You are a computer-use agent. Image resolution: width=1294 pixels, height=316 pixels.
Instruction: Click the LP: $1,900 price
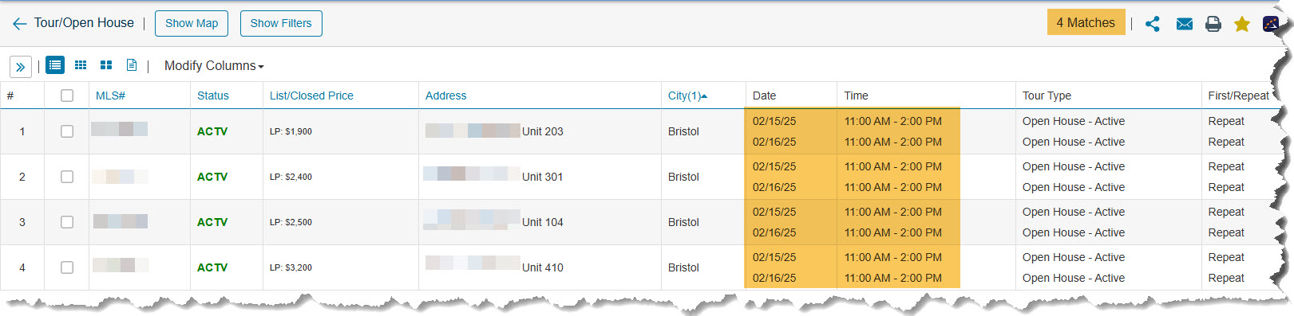point(291,131)
